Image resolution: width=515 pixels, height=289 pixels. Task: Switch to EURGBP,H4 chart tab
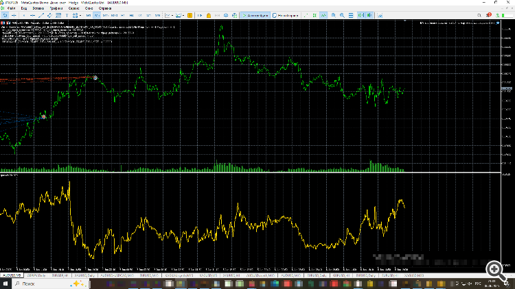click(60, 275)
